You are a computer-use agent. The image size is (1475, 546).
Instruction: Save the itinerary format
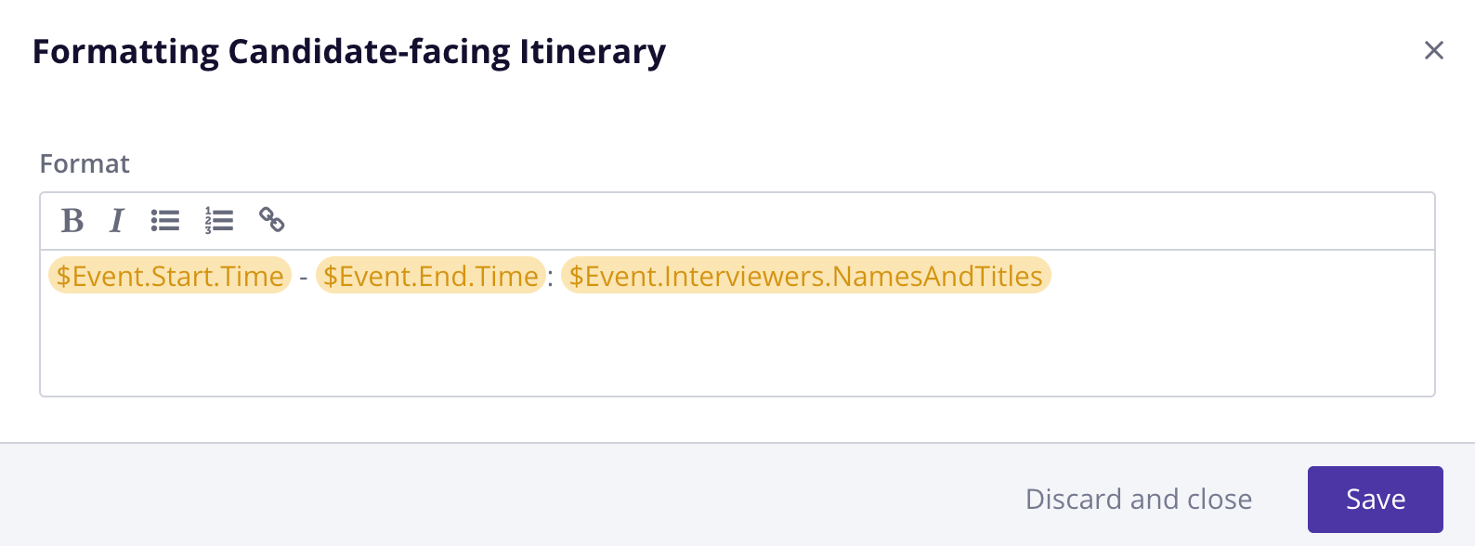tap(1375, 500)
